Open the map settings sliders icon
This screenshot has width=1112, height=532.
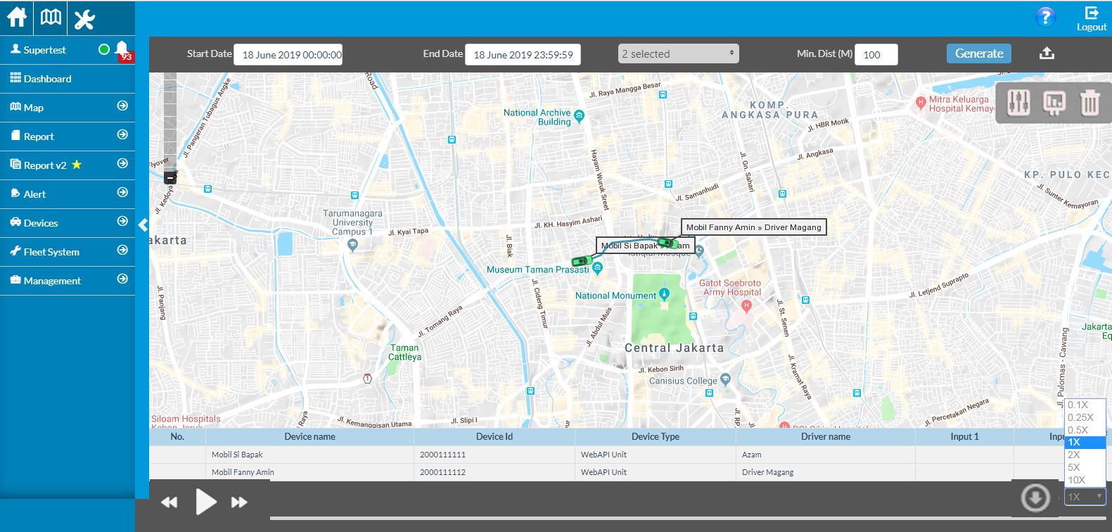click(x=1018, y=103)
